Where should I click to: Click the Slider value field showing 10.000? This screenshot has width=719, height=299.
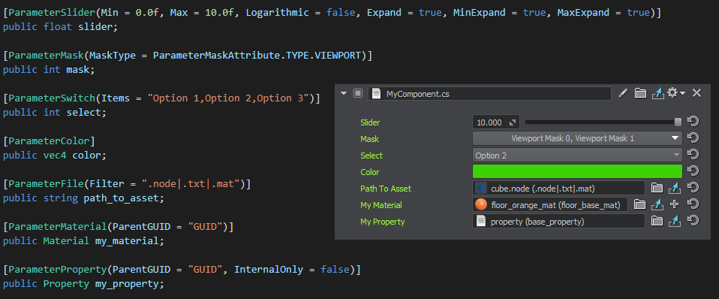[495, 122]
